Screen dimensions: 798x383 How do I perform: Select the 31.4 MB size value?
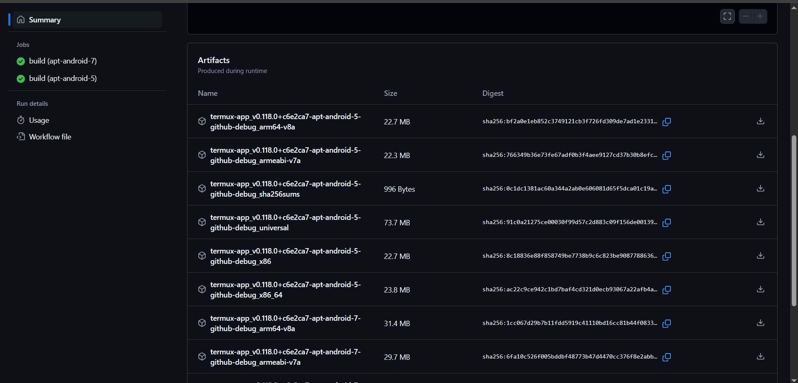click(397, 324)
